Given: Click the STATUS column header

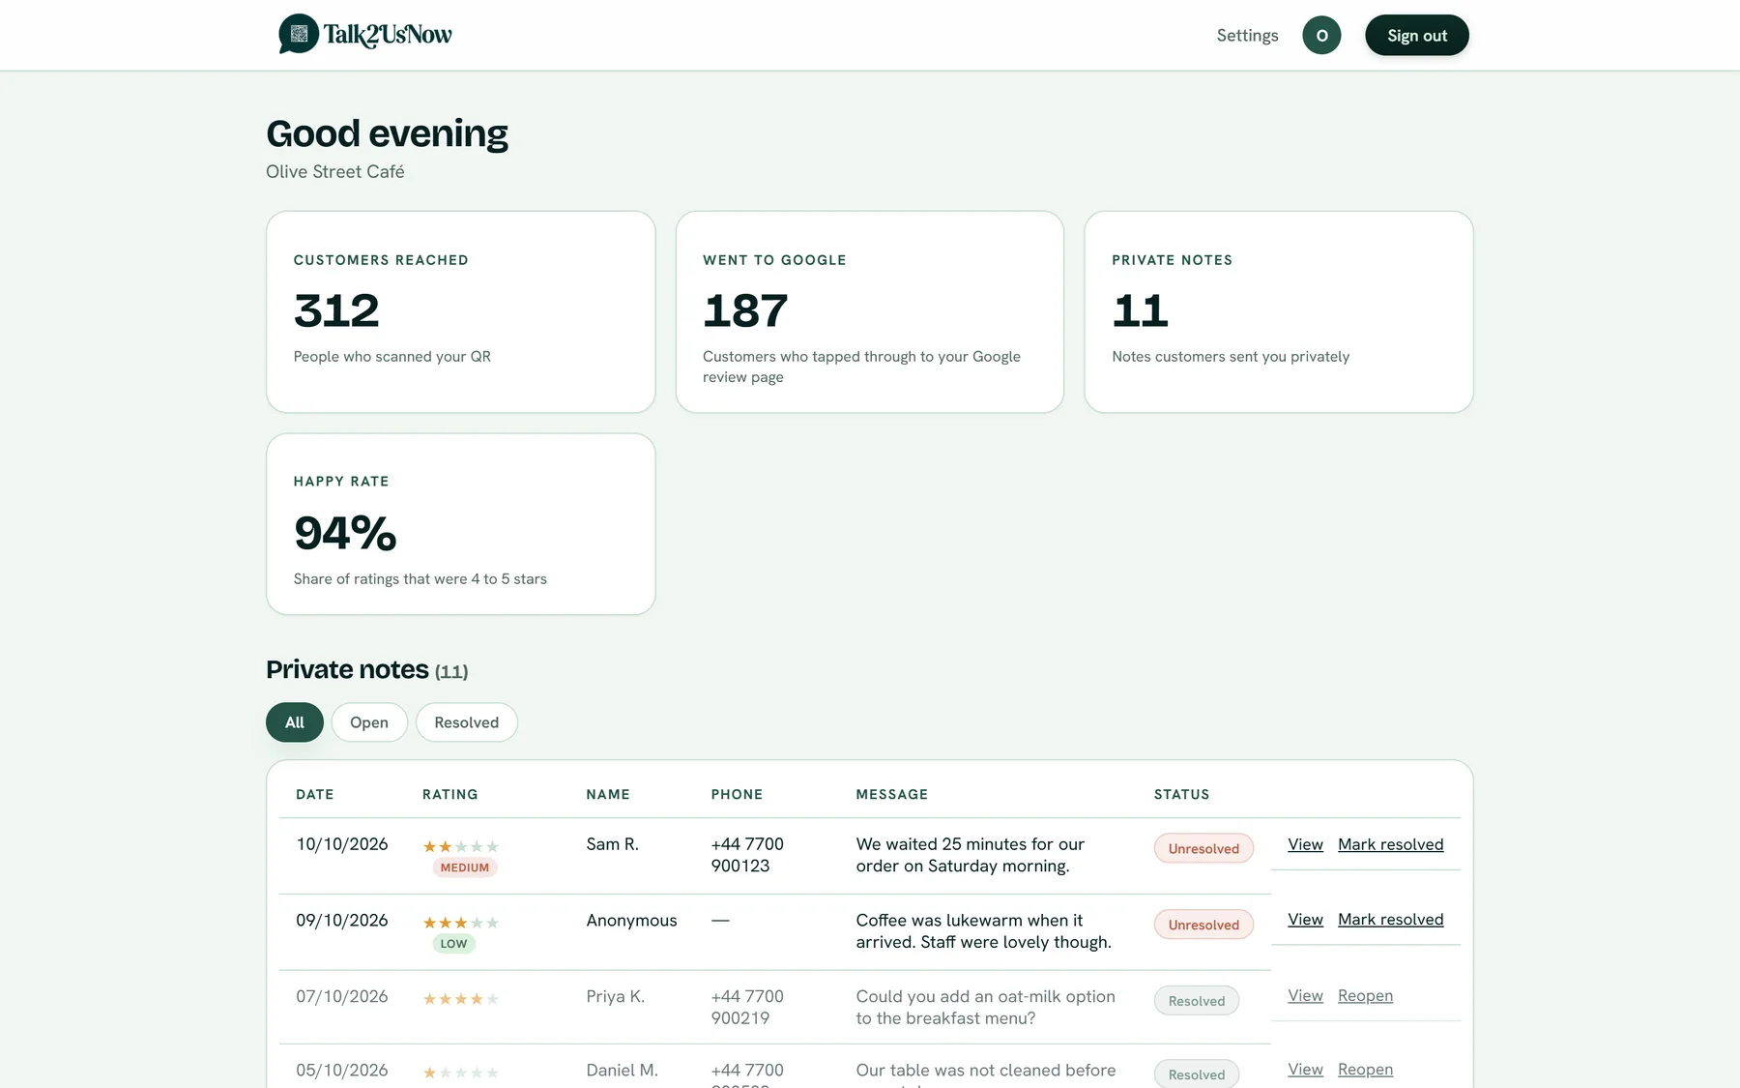Looking at the screenshot, I should click(x=1181, y=794).
